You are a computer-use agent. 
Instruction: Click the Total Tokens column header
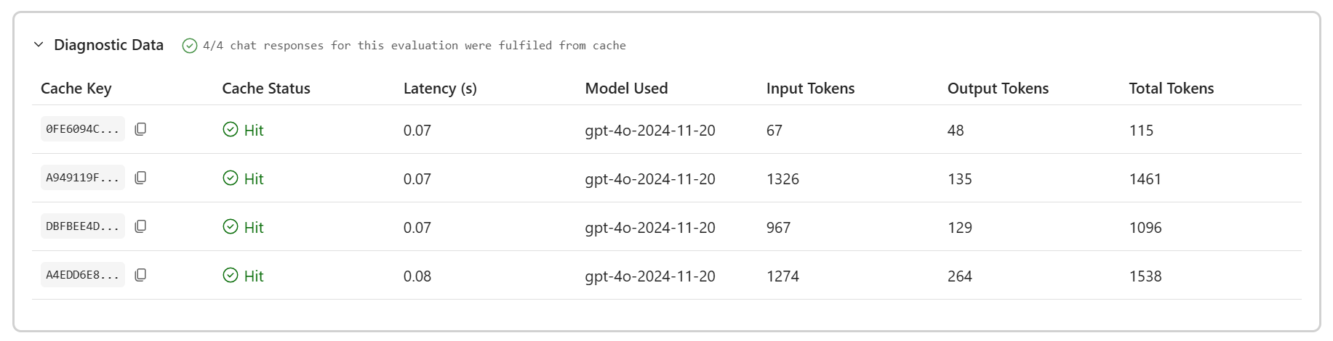point(1171,89)
